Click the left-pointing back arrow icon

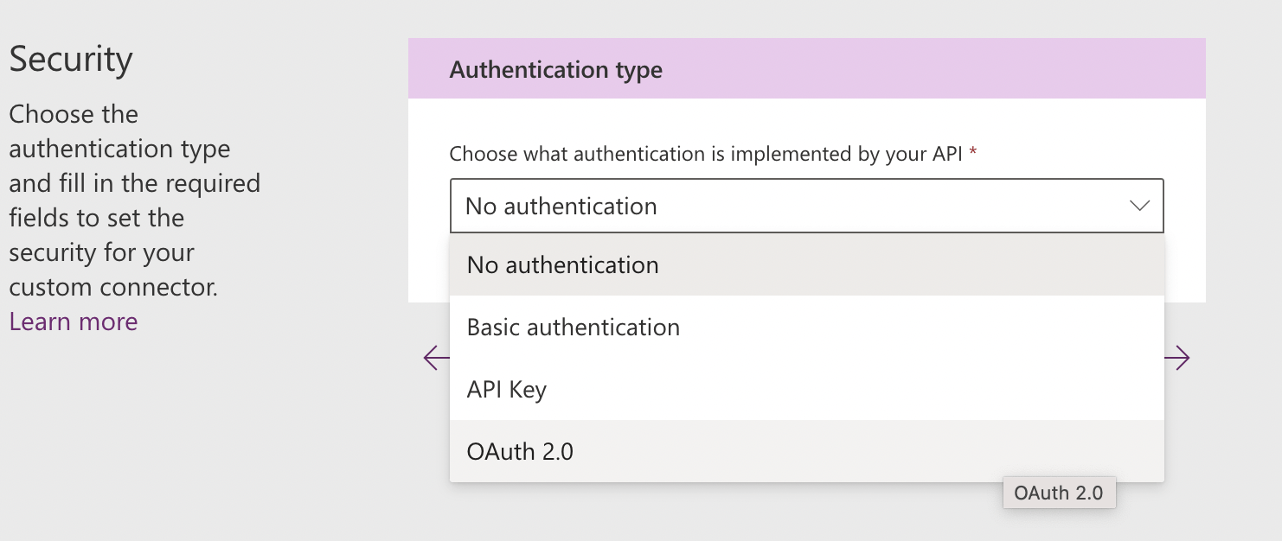(435, 357)
